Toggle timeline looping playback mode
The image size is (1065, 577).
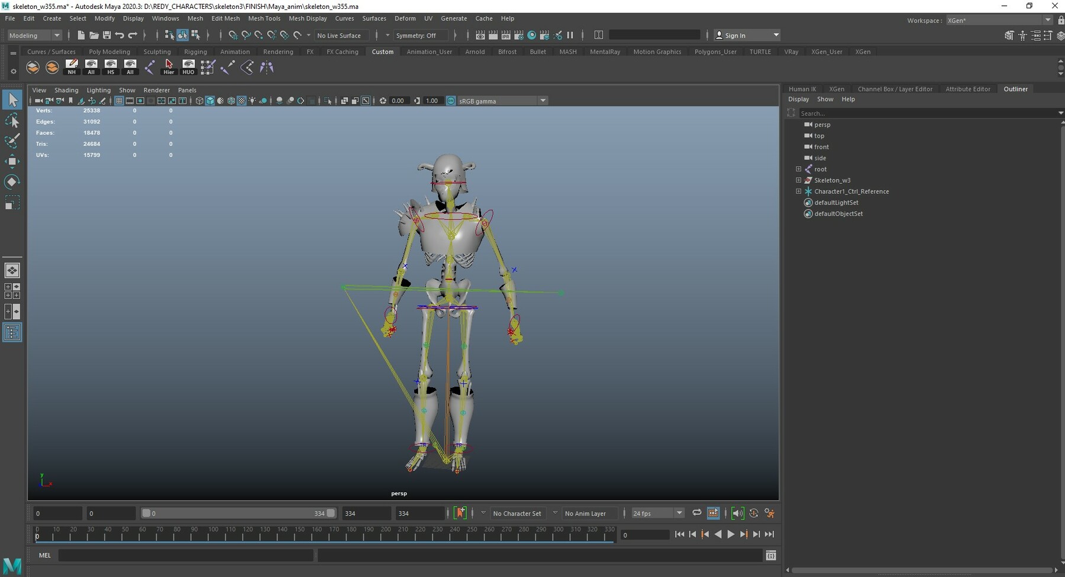tap(696, 513)
